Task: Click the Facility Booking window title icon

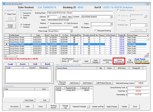Action: (x=4, y=4)
